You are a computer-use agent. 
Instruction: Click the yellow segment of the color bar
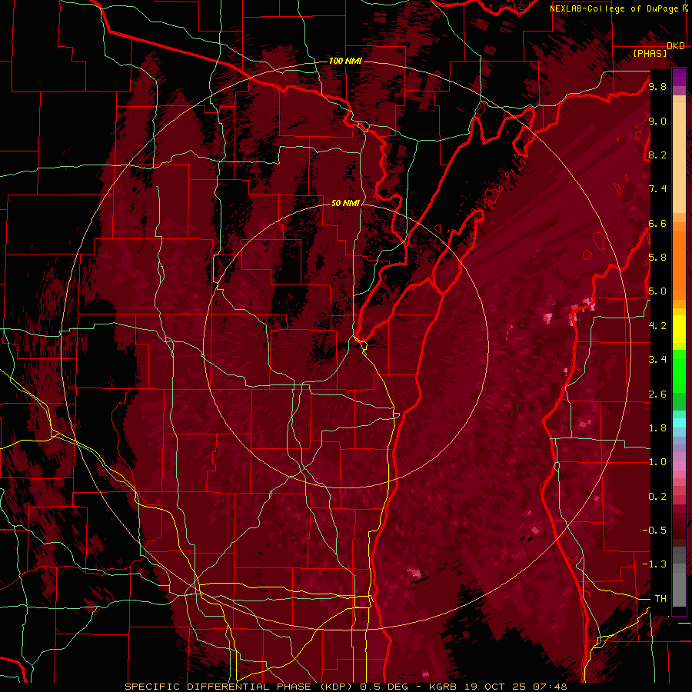679,329
